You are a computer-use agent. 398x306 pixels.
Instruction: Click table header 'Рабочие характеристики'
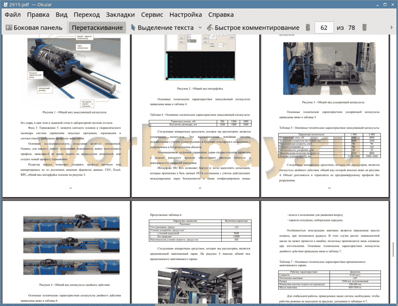[304, 272]
